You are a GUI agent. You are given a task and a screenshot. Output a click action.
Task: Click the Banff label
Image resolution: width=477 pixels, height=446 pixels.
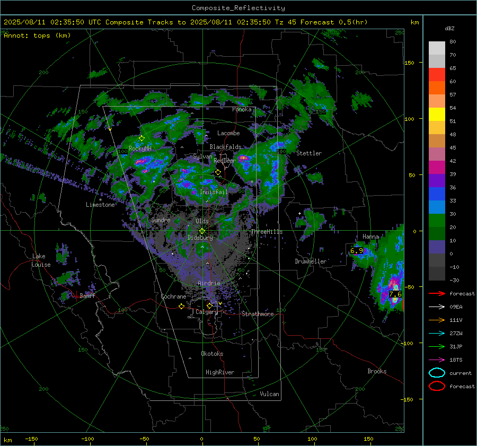click(87, 295)
